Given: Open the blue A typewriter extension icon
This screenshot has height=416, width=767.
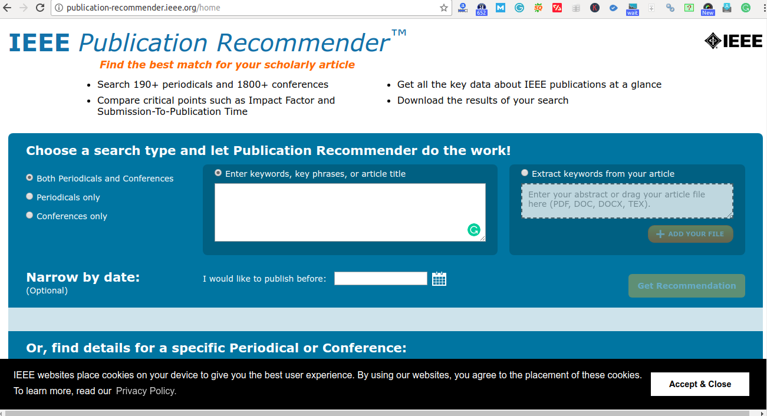Looking at the screenshot, I should [x=727, y=8].
